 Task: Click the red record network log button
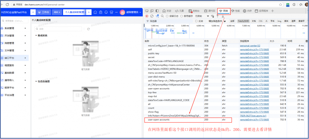coord(147,16)
